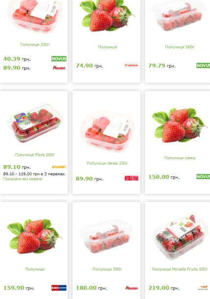Click the strawberry image above 'Полуниця свіжа'
This screenshot has height=299, width=210.
click(x=180, y=125)
